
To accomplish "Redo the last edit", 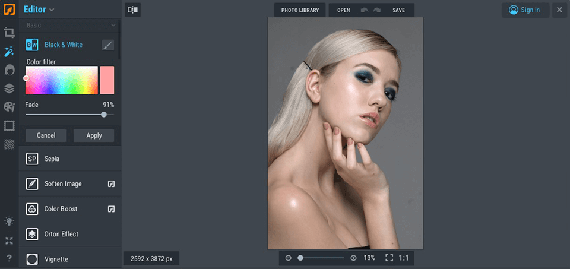I will coord(377,10).
